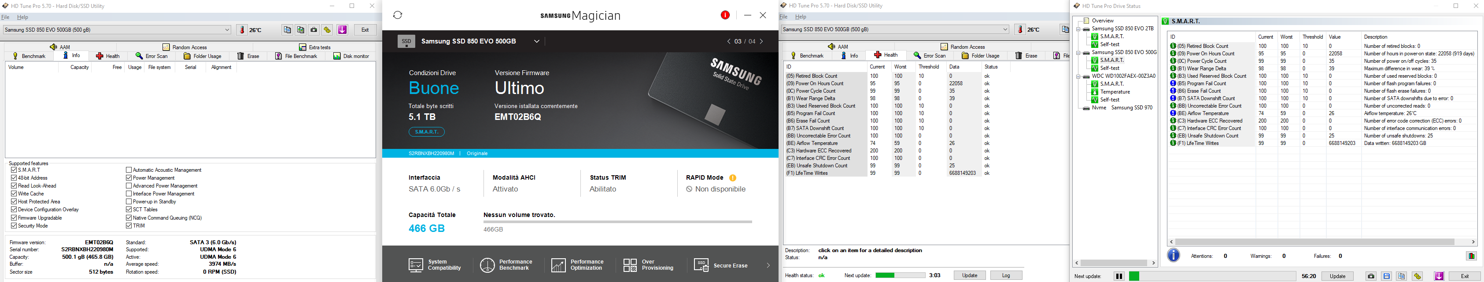Viewport: 1484px width, 282px height.
Task: Open Over Provisioning in Samsung Magician
Action: 649,265
